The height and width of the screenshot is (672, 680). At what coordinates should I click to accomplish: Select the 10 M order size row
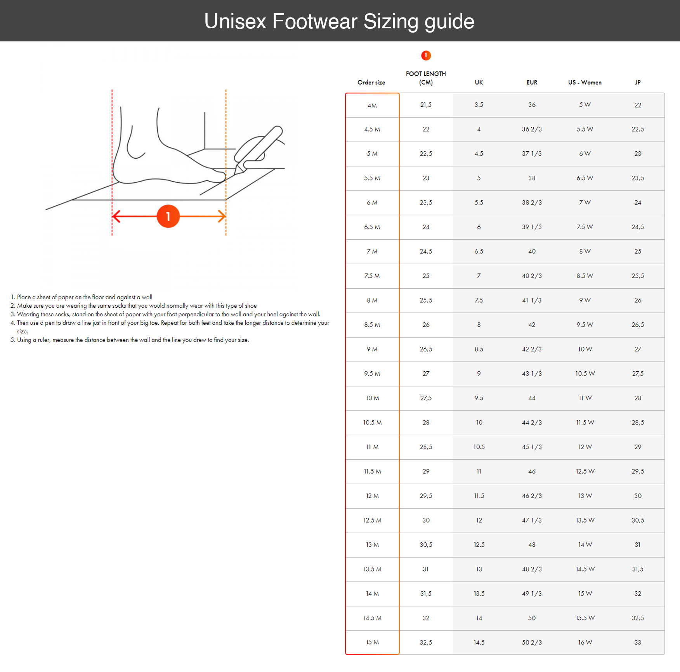pos(505,398)
